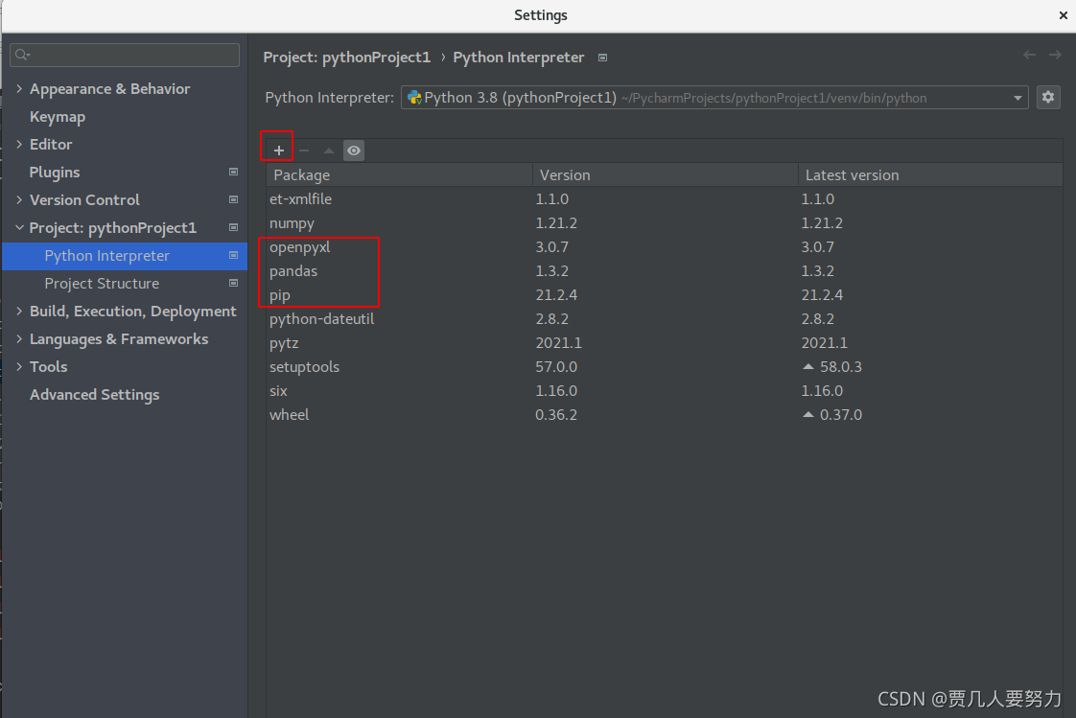Image resolution: width=1076 pixels, height=718 pixels.
Task: Select the pip package row
Action: (x=665, y=295)
